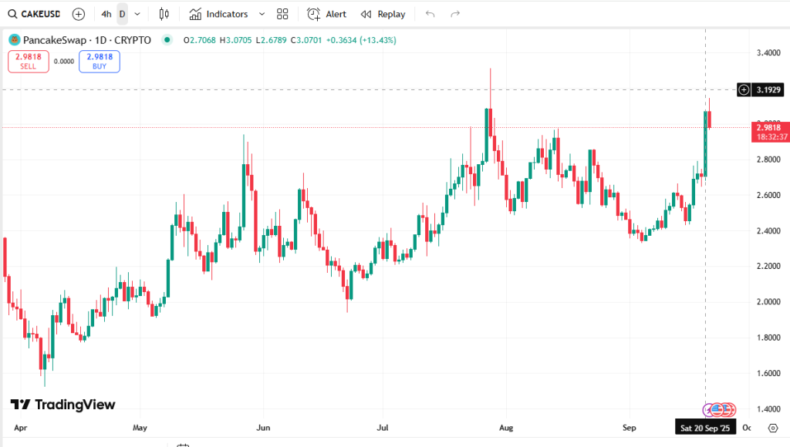Click the blue BUY 2.9818 button
The width and height of the screenshot is (790, 447).
click(x=99, y=61)
